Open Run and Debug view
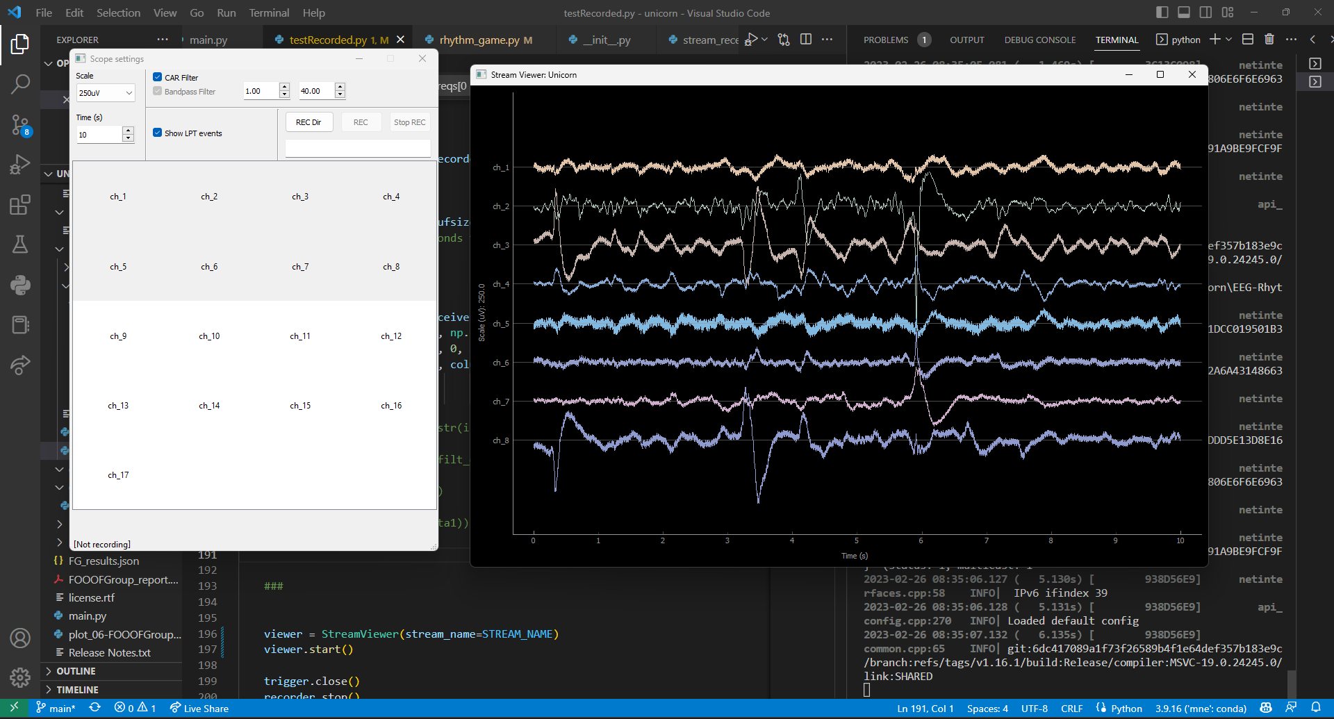Image resolution: width=1334 pixels, height=719 pixels. [x=20, y=165]
